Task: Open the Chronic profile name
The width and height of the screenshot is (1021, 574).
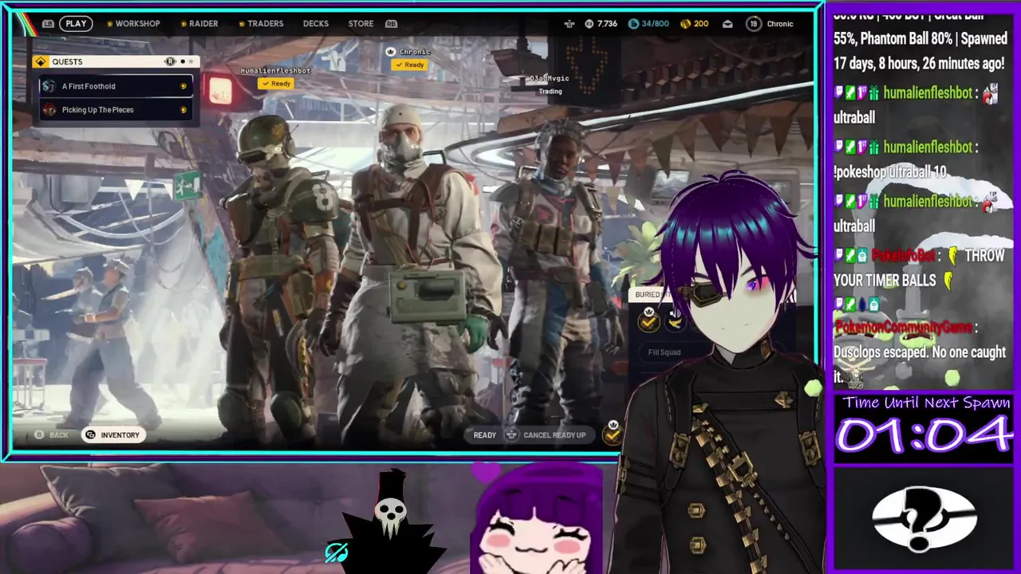Action: pyautogui.click(x=780, y=24)
